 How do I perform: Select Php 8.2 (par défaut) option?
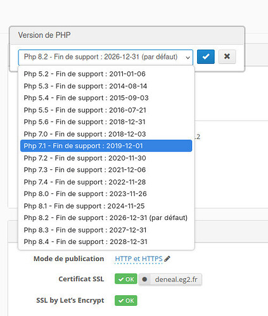(106, 218)
